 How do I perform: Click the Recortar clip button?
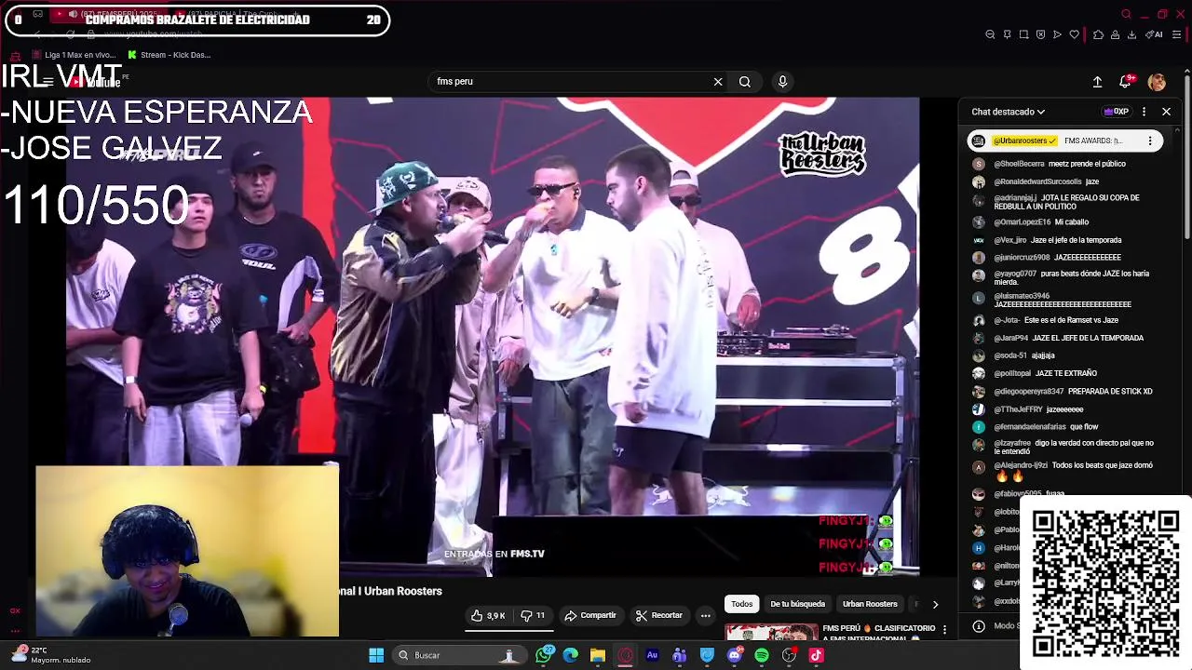click(658, 616)
